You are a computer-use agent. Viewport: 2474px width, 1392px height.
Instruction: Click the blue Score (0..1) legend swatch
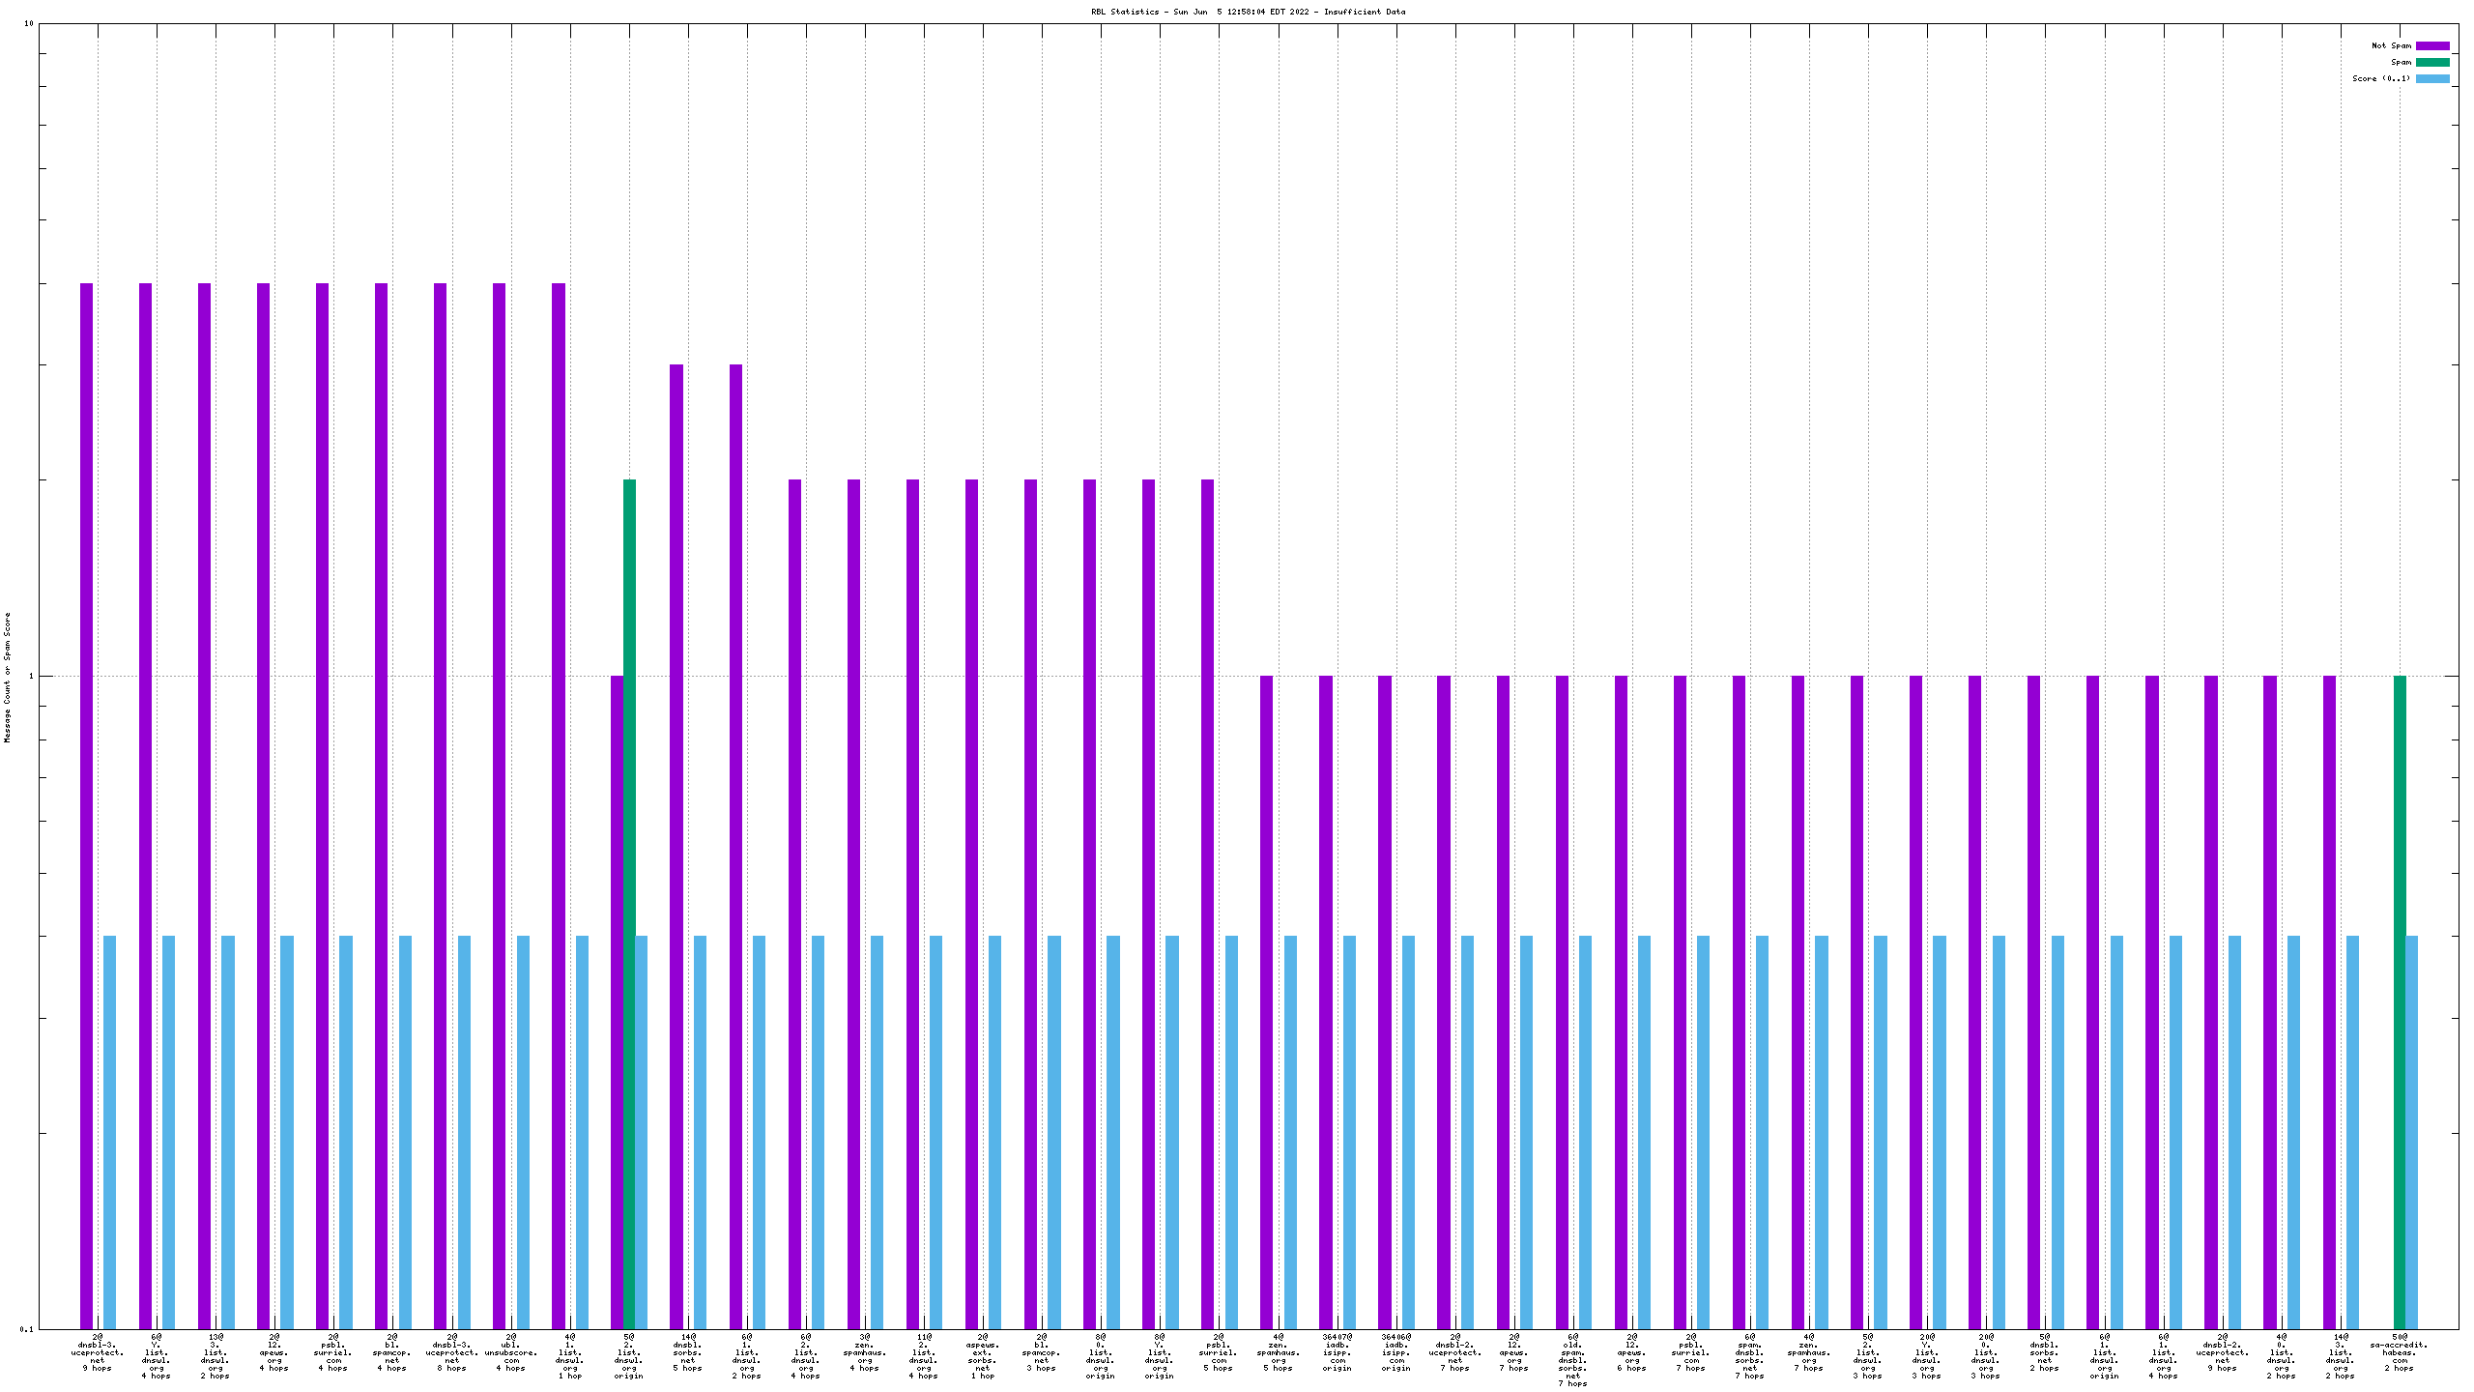pos(2432,78)
